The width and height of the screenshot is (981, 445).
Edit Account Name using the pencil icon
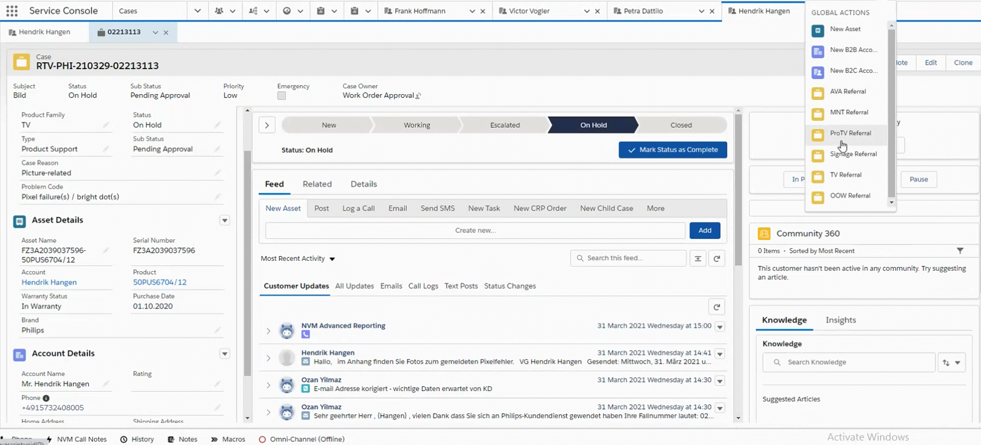click(x=106, y=383)
